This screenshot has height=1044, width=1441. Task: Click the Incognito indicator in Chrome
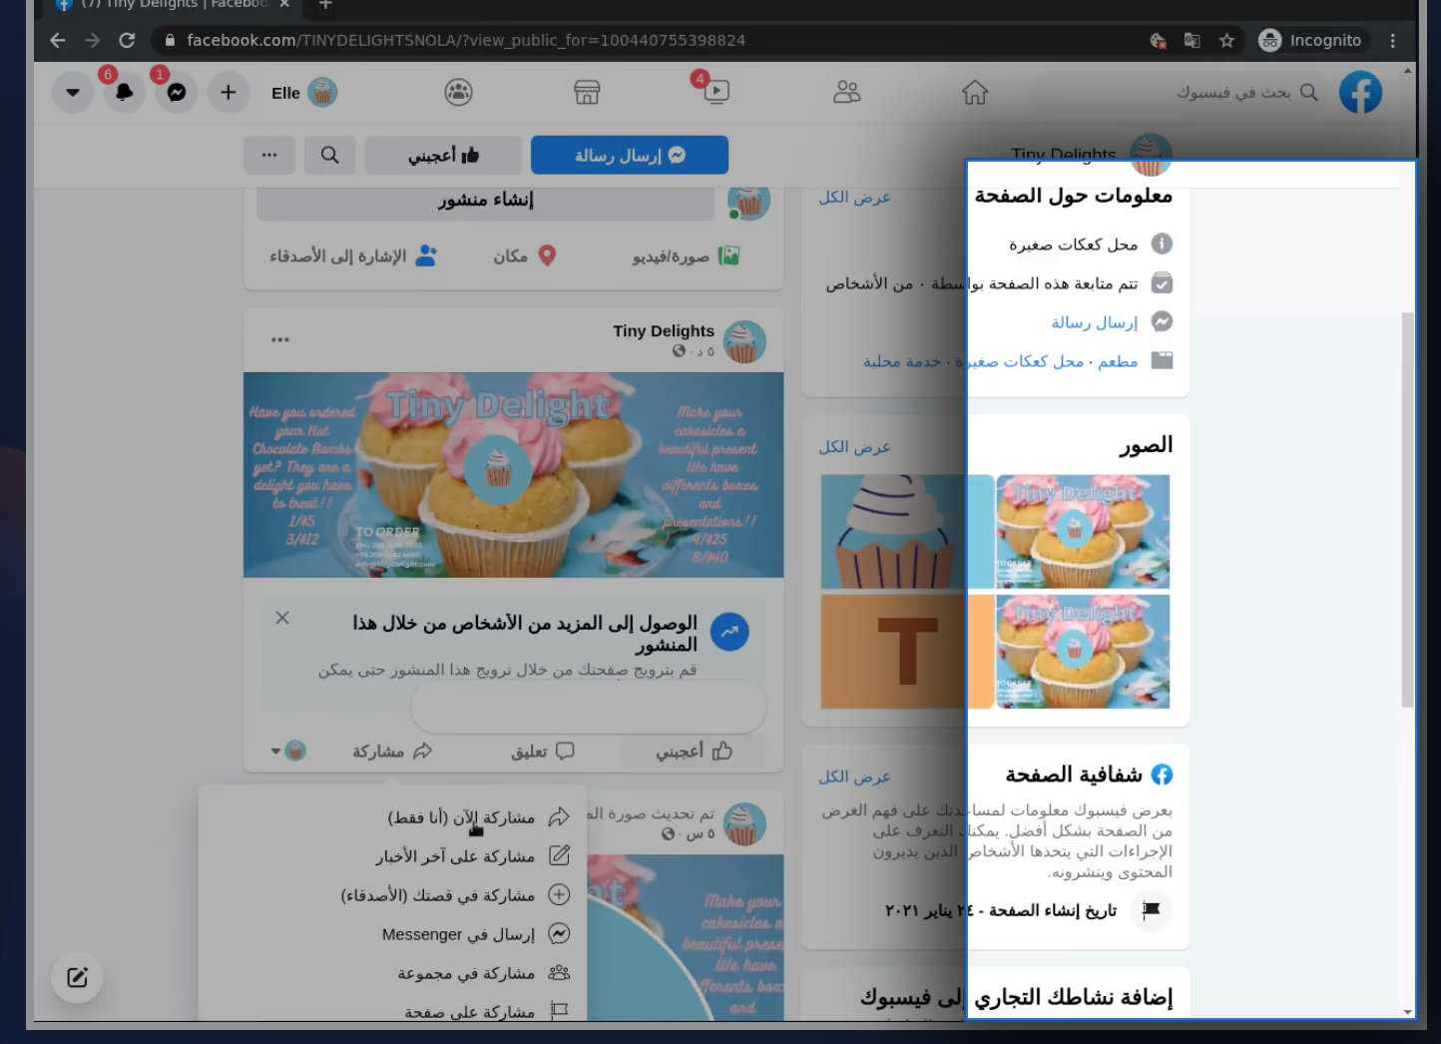[x=1310, y=40]
